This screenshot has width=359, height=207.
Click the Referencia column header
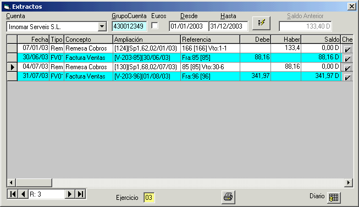click(210, 40)
